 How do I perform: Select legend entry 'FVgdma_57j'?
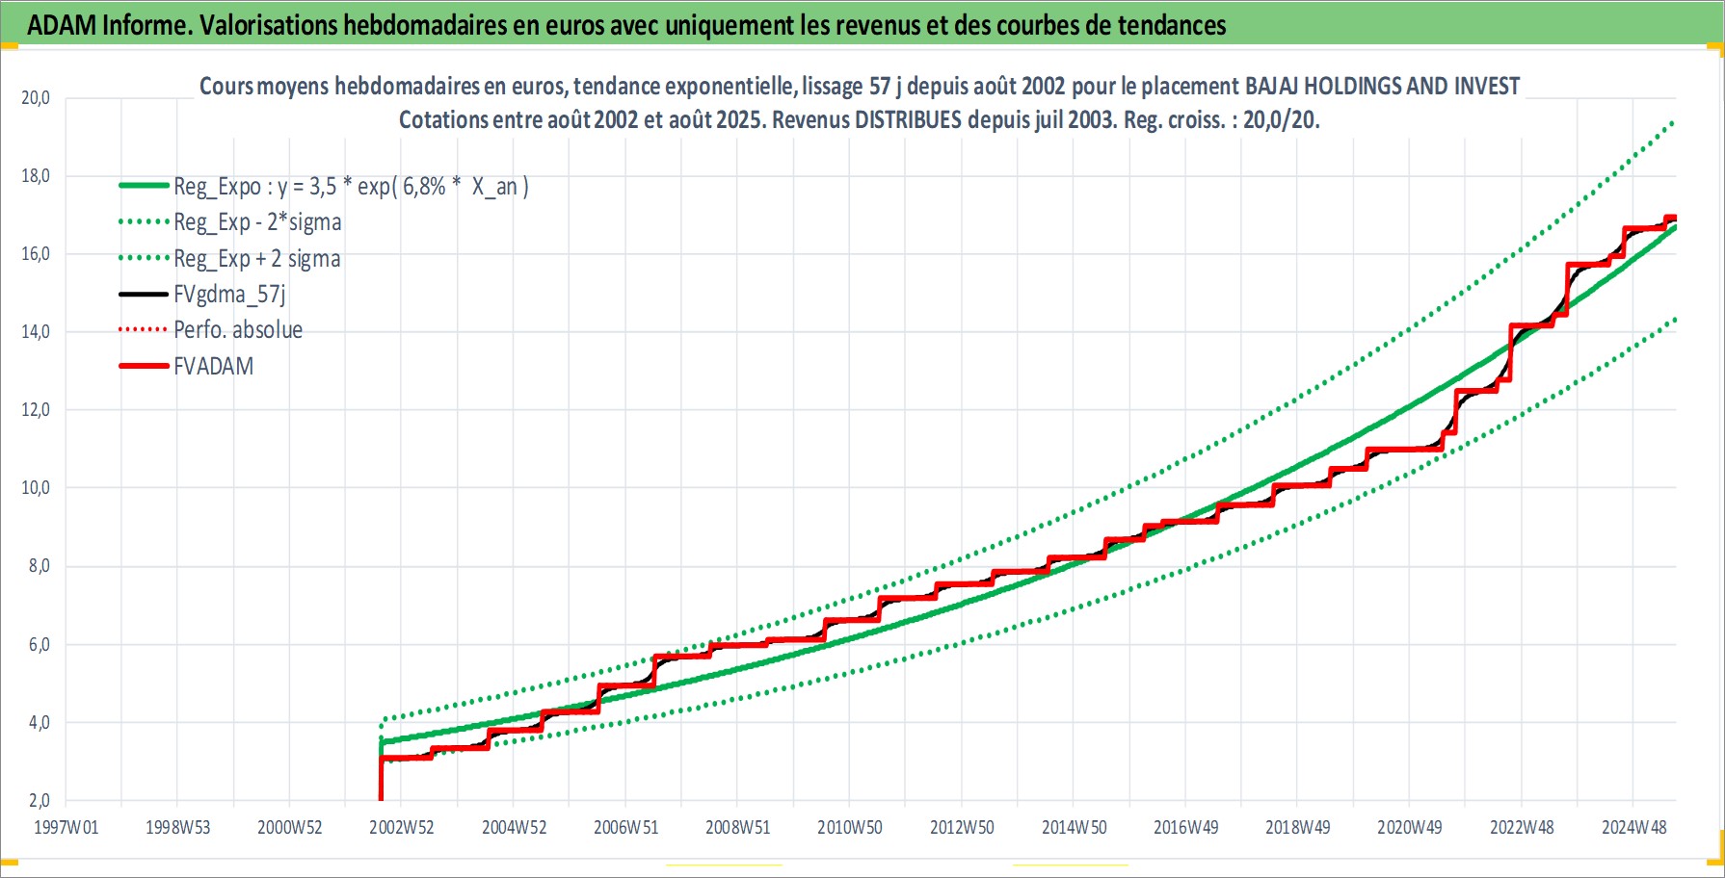229,295
